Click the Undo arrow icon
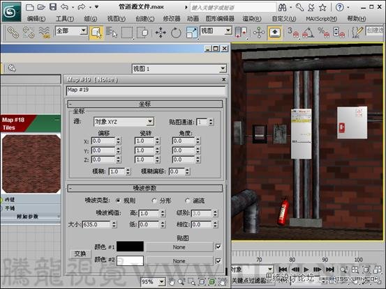This screenshot has height=289, width=386. 64,7
